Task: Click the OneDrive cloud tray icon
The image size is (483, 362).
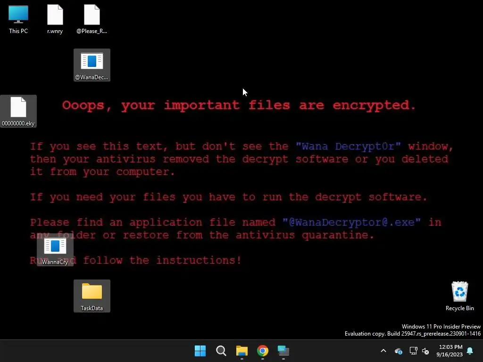Action: pyautogui.click(x=398, y=351)
